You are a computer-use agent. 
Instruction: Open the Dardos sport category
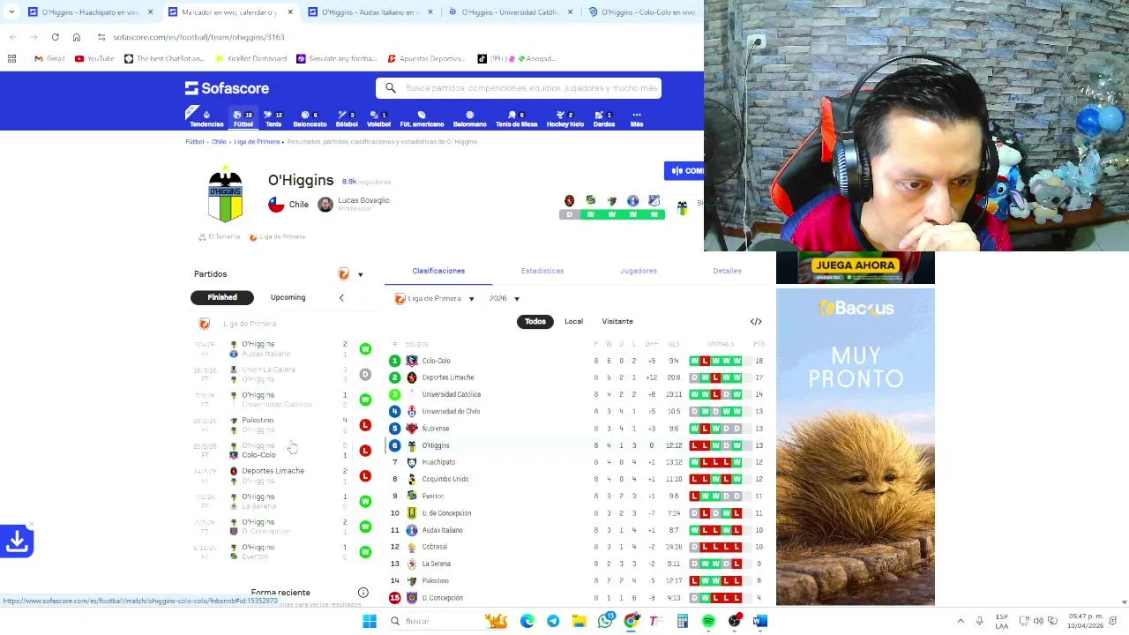click(x=604, y=118)
